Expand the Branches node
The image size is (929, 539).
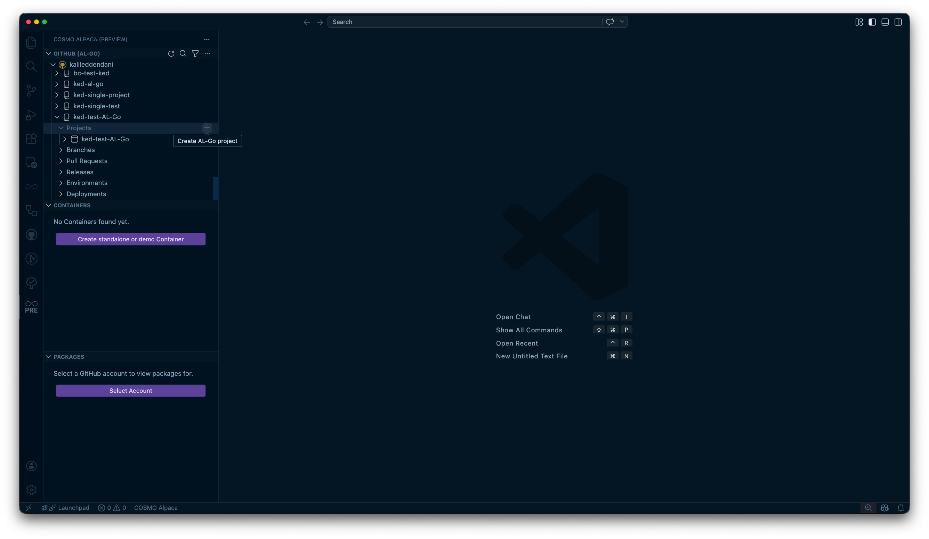(61, 150)
